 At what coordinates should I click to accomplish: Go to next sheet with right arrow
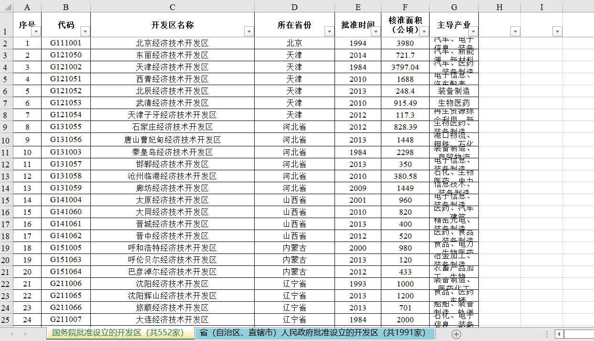(25, 334)
